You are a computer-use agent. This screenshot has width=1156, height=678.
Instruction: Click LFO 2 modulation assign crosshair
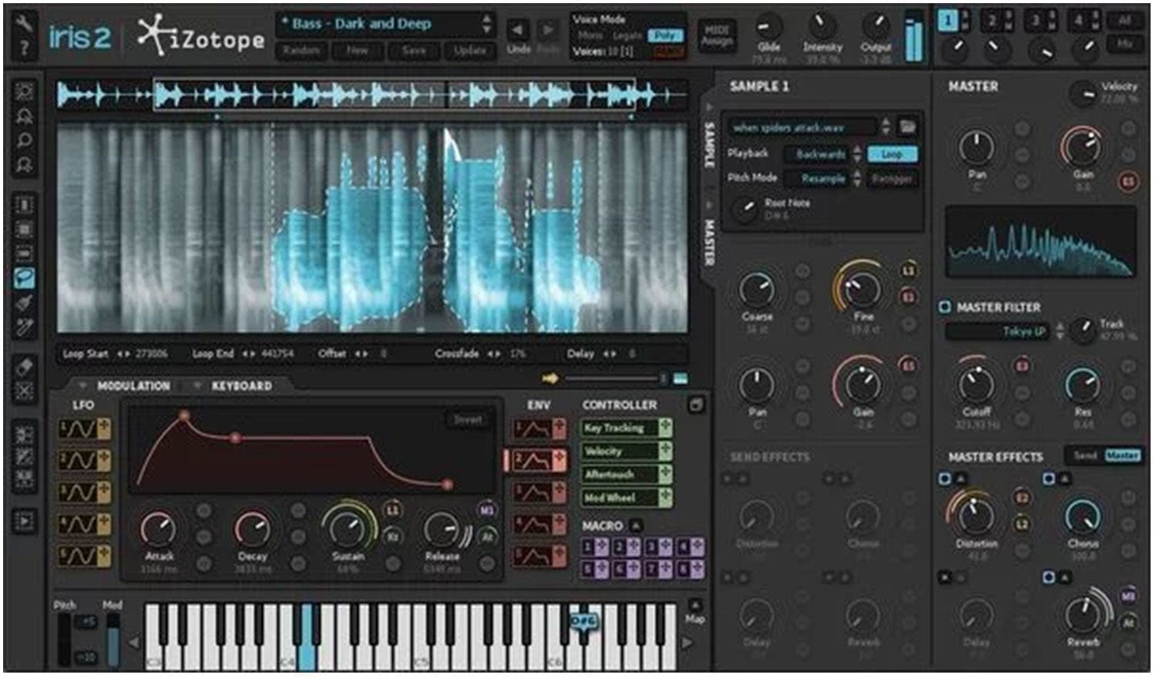click(103, 460)
